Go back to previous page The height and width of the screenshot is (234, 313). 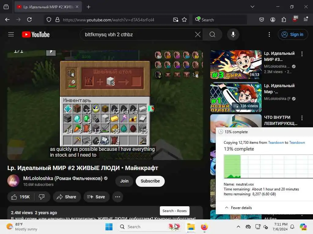coord(7,19)
